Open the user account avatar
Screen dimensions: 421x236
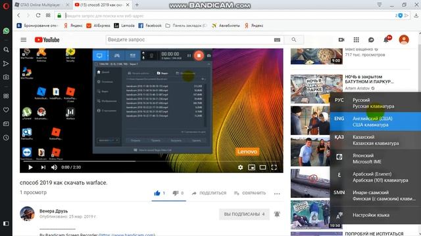click(x=404, y=39)
